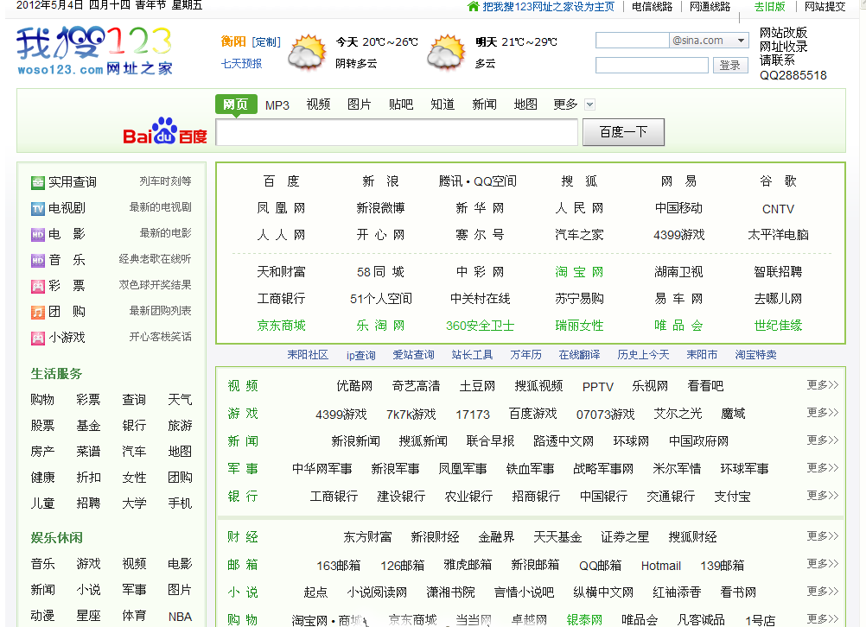Expand 更多>> in the 财经 row
This screenshot has height=627, width=866.
click(822, 536)
